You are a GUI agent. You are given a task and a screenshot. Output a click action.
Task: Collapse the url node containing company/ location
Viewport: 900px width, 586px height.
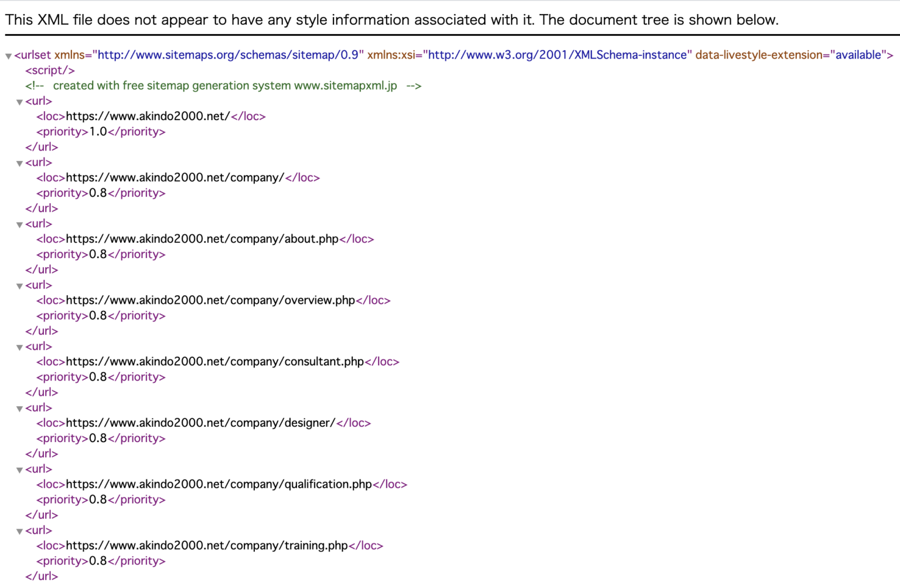[x=19, y=163]
